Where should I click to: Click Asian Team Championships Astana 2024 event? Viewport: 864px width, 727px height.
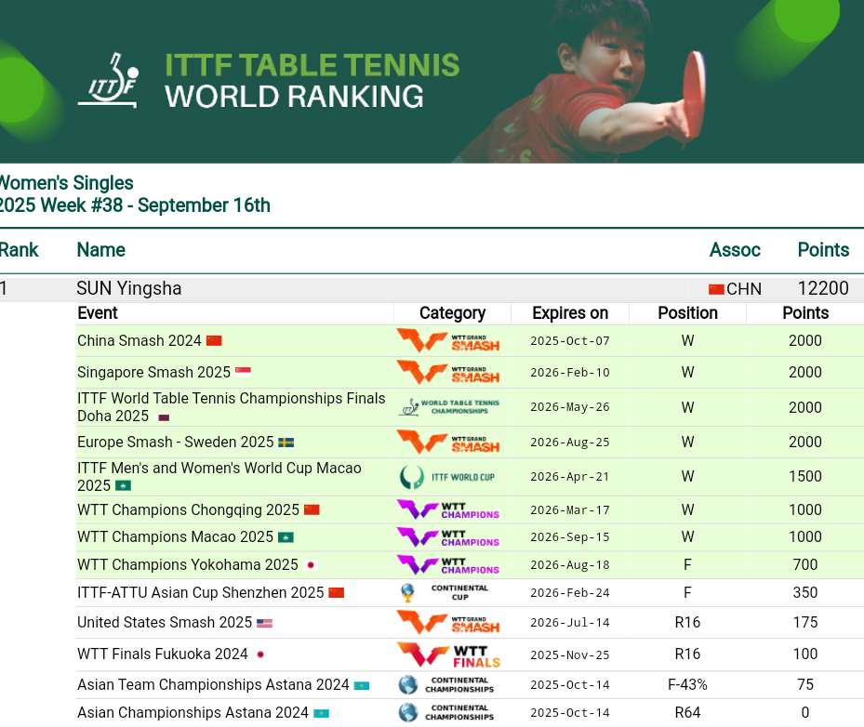point(213,684)
